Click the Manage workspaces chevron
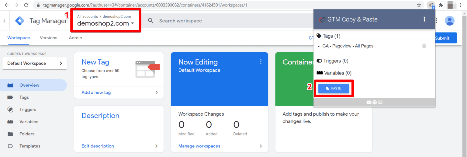Viewport: 467px width, 157px height. (261, 146)
